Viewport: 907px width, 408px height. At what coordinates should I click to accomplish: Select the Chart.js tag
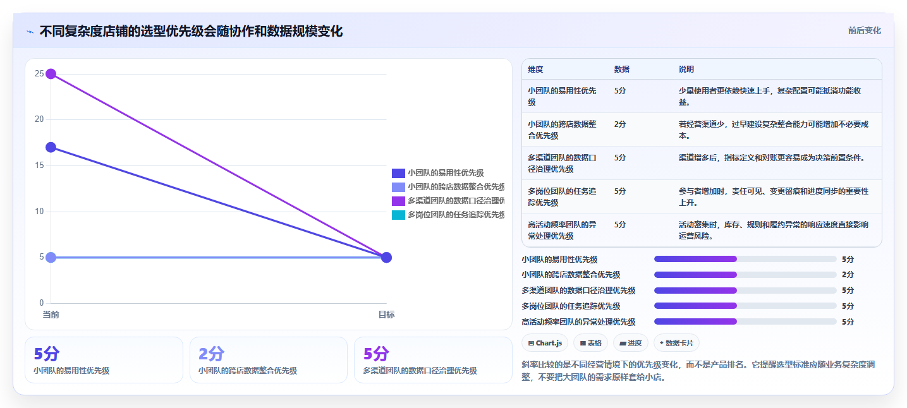545,343
